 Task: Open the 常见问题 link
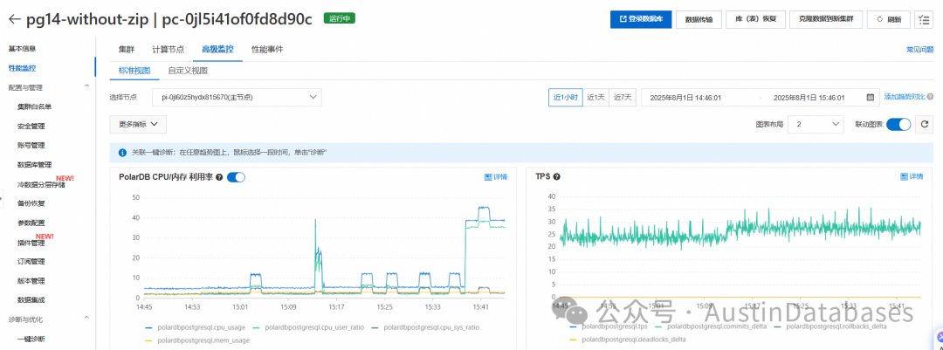[920, 50]
